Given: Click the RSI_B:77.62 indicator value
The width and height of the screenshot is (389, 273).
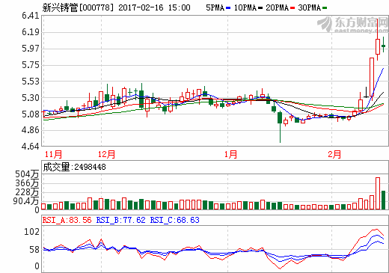Looking at the screenshot, I should (120, 220).
